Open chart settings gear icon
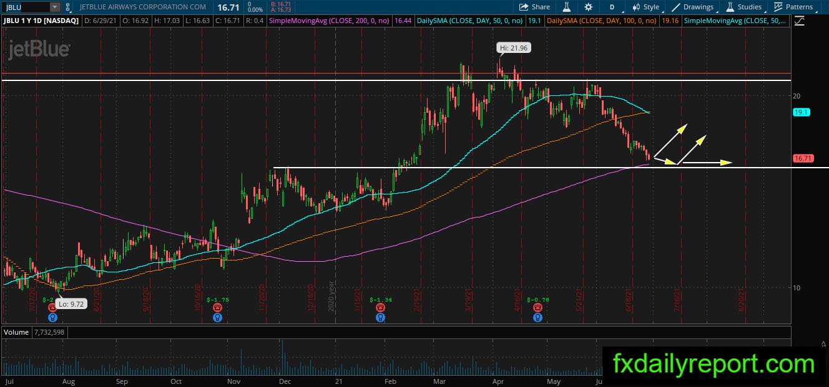 coord(588,7)
